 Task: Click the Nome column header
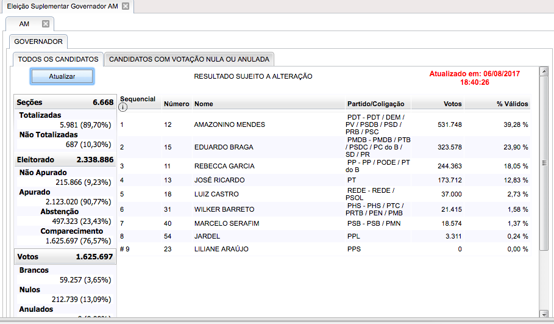click(204, 104)
